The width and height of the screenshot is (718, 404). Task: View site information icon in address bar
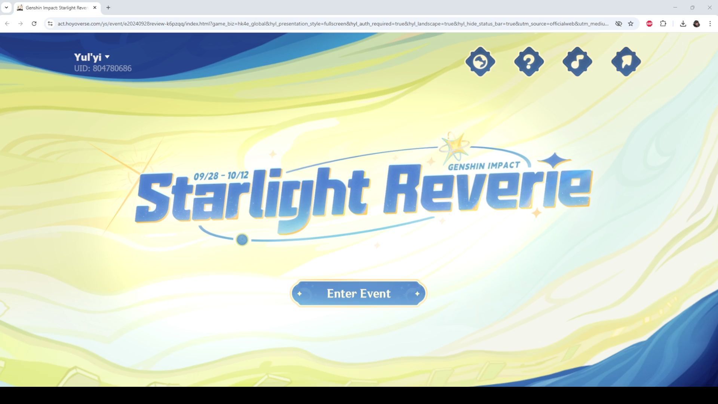pos(50,24)
